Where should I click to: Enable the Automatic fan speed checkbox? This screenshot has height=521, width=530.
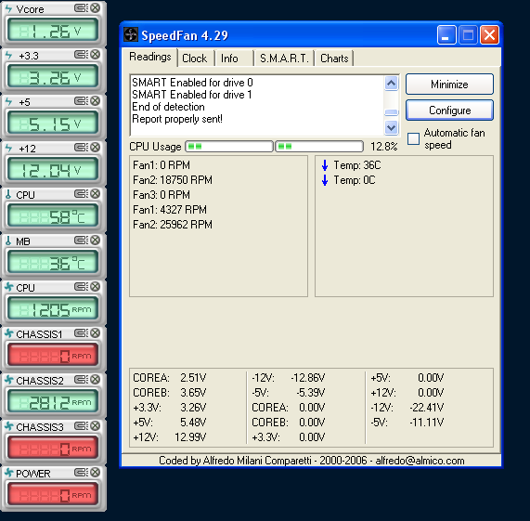click(x=413, y=138)
